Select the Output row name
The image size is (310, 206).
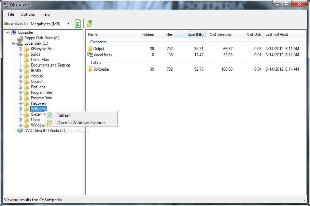99,49
